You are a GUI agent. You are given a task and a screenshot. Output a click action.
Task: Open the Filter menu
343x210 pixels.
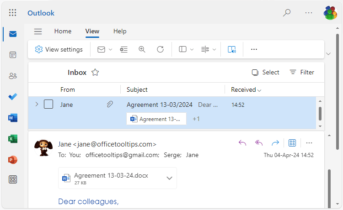[302, 72]
